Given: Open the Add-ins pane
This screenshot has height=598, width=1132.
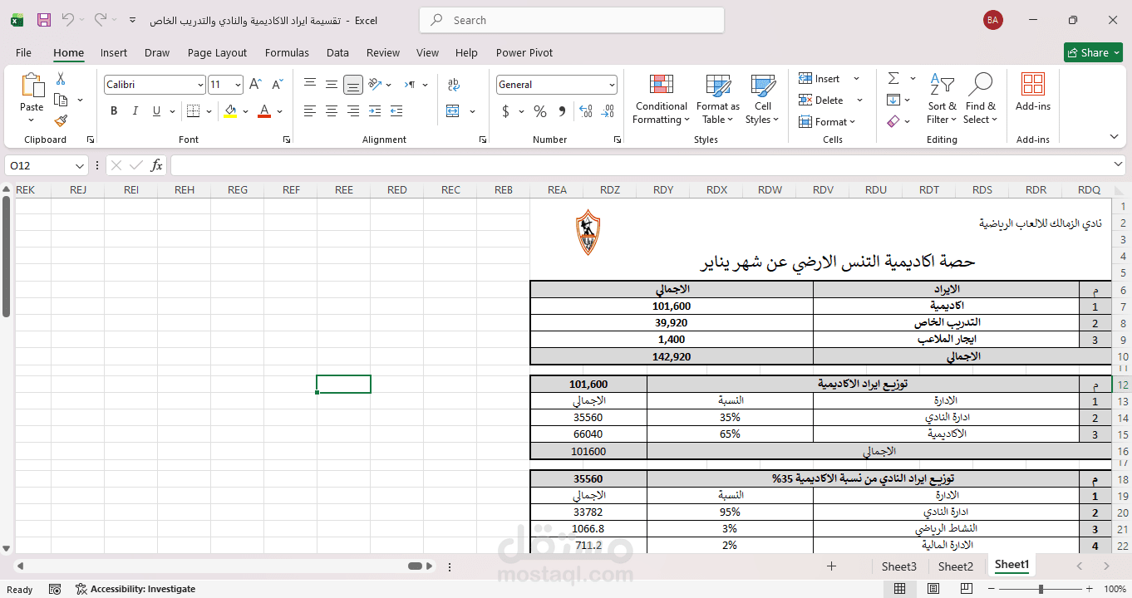Looking at the screenshot, I should (1033, 93).
